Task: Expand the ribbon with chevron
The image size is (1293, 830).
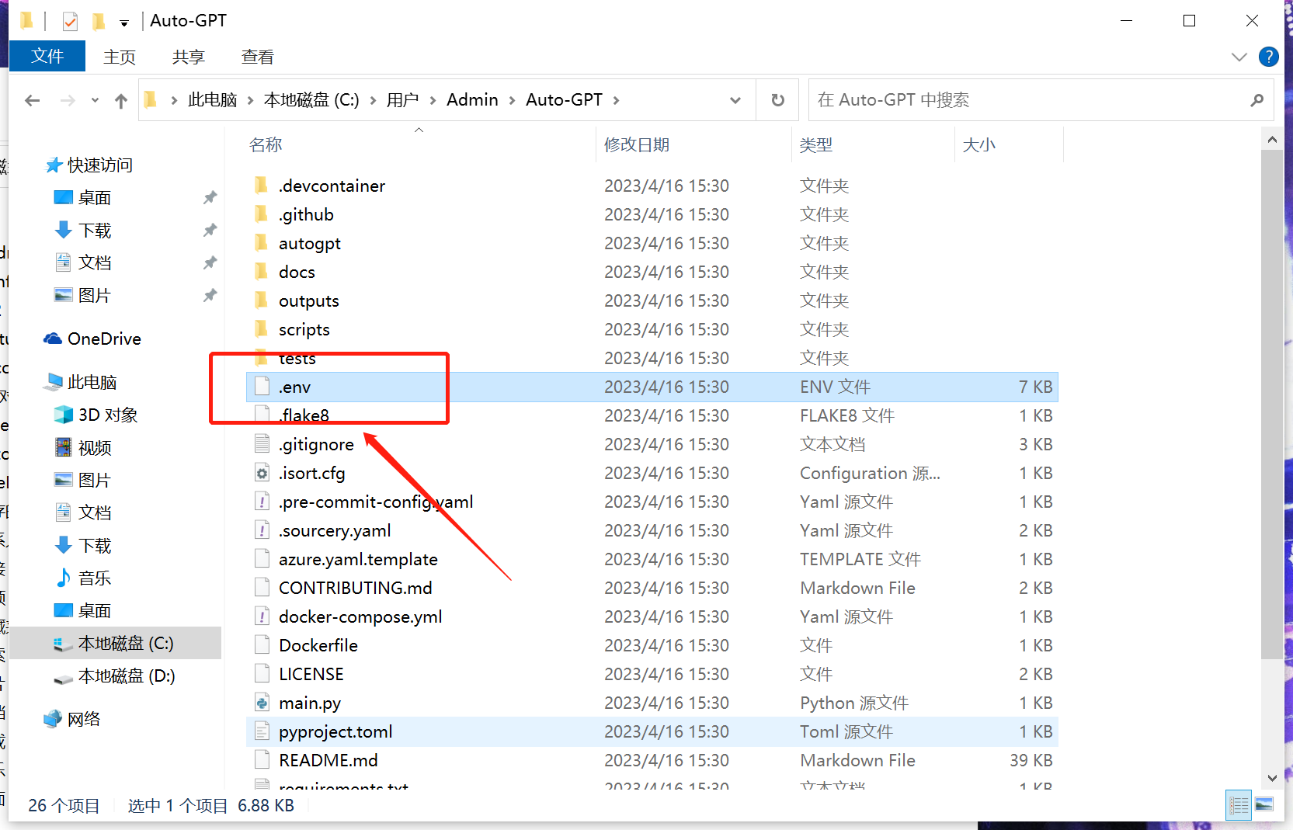Action: (x=1239, y=57)
